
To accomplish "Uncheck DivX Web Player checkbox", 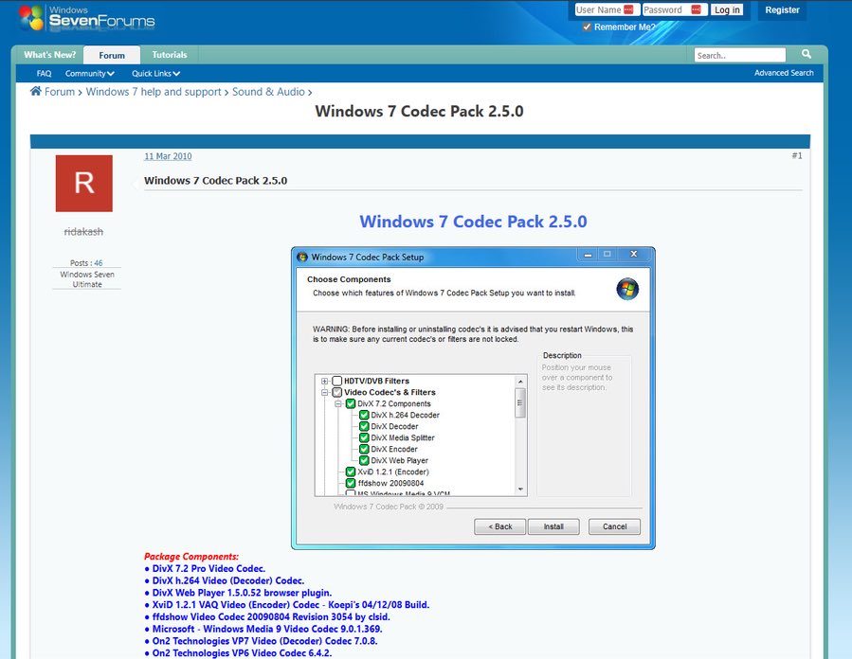I will pos(364,460).
